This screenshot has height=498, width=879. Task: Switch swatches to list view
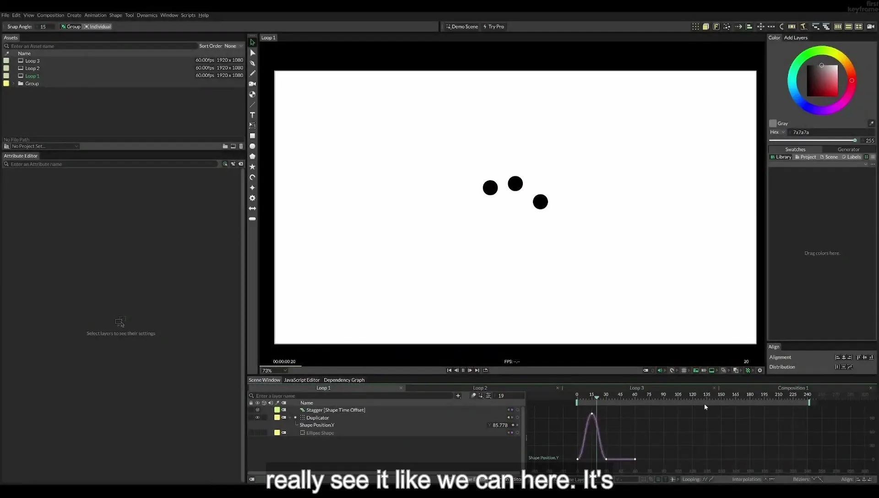(x=873, y=157)
